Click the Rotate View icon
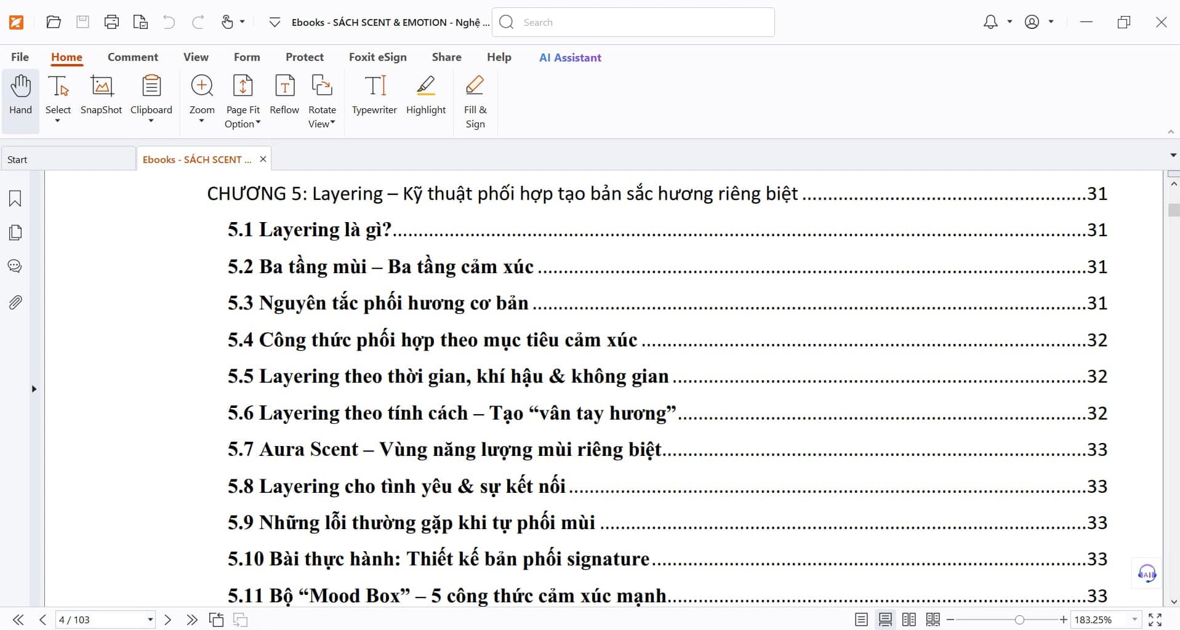Viewport: 1180px width, 630px height. pyautogui.click(x=322, y=85)
